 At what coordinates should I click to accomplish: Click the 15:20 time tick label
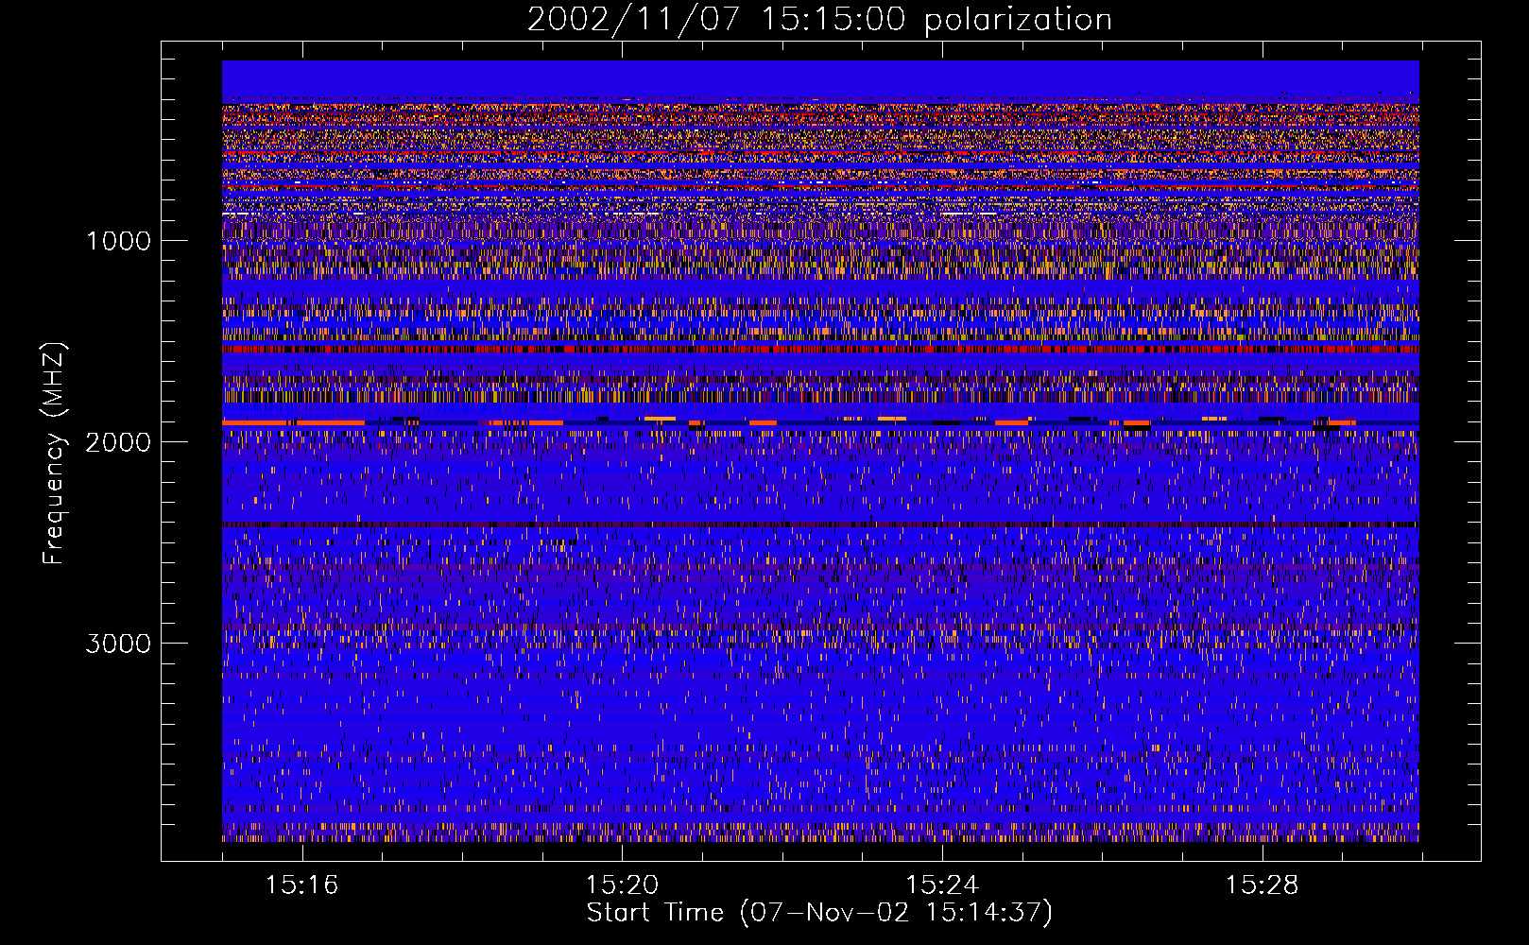pos(622,885)
